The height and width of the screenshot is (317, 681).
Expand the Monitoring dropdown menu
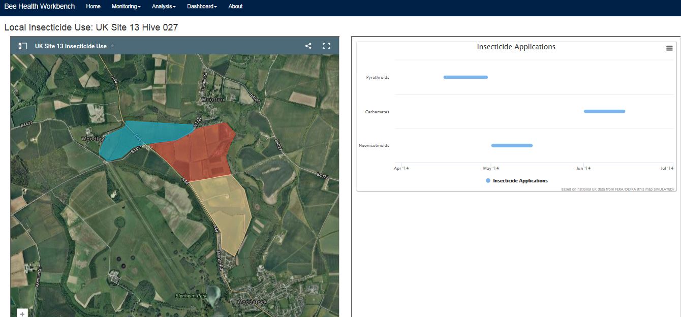point(126,7)
